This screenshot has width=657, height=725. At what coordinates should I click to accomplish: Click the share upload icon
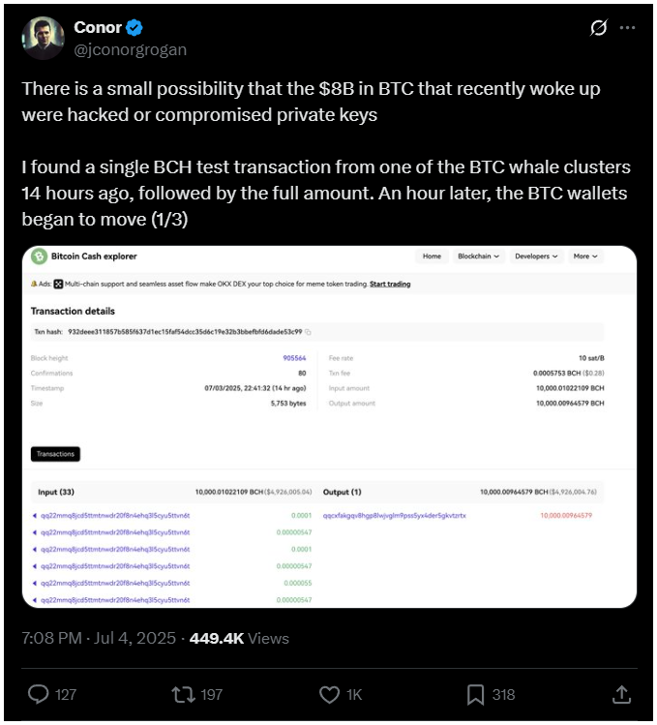coord(622,694)
